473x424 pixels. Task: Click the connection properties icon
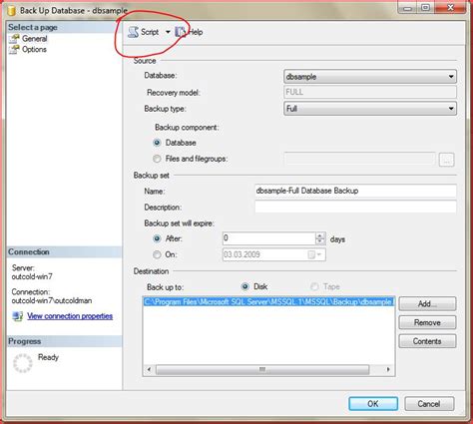point(17,316)
